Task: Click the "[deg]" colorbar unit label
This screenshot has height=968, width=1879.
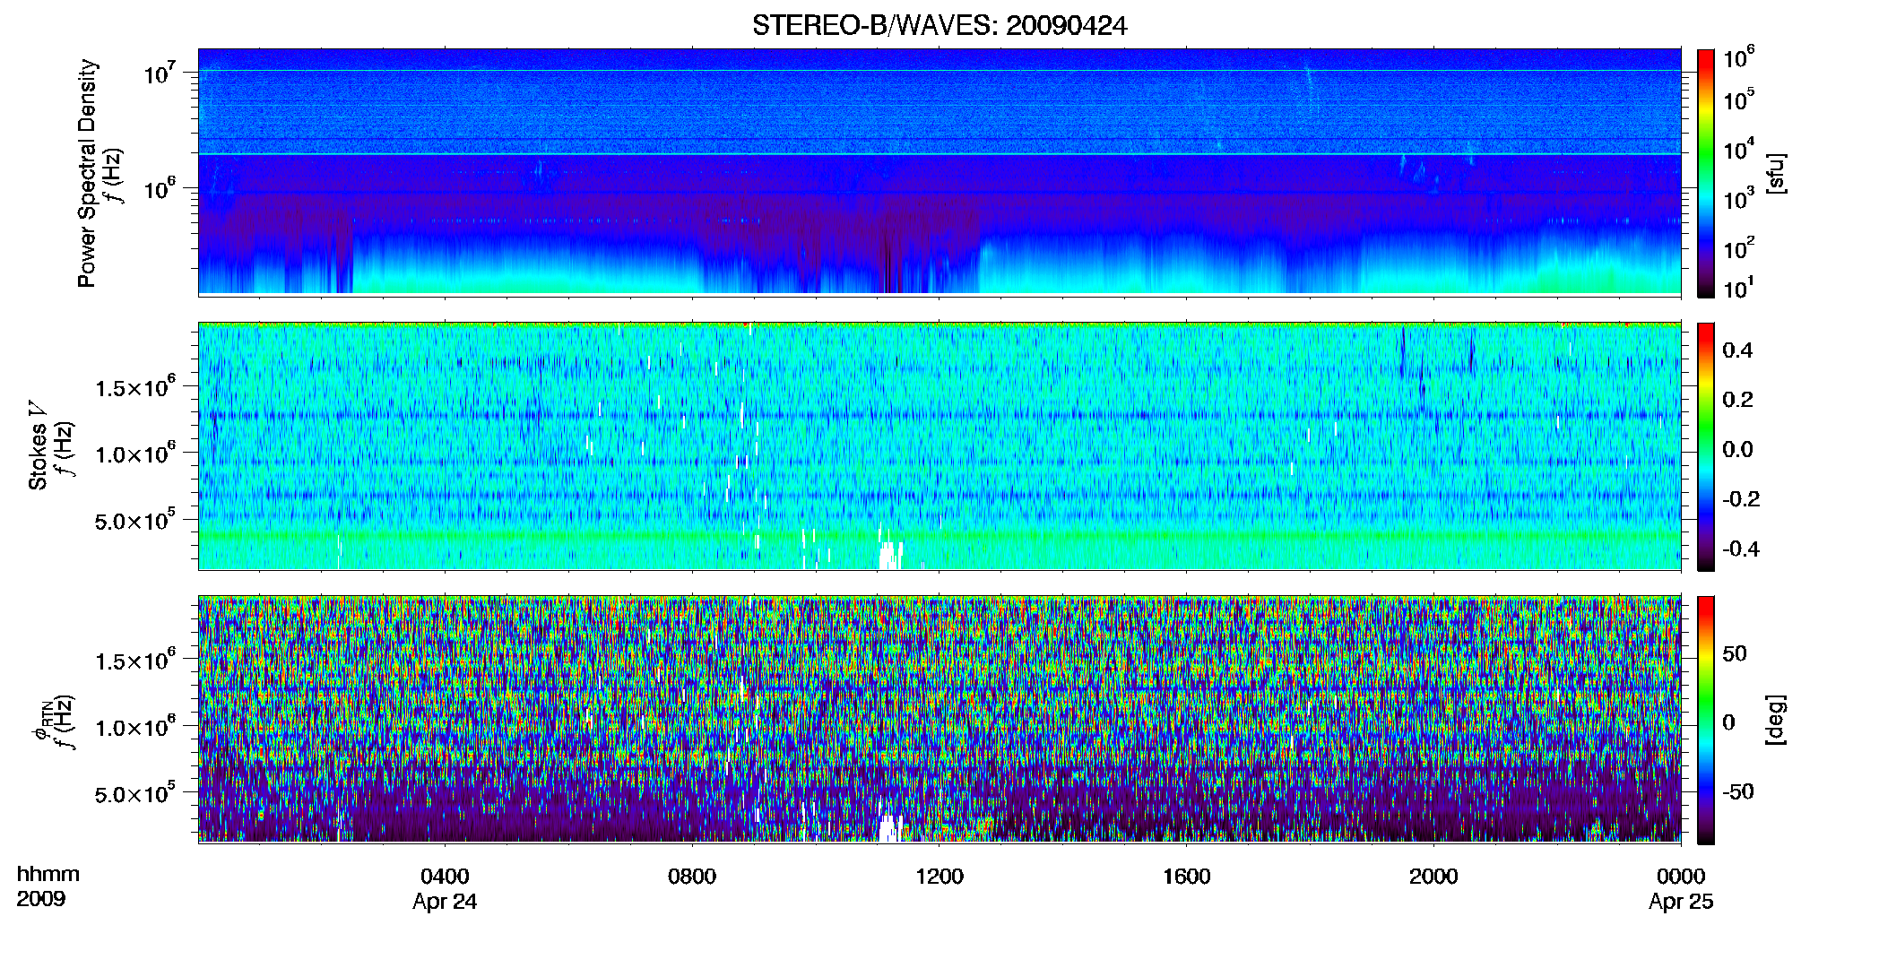Action: 1775,720
